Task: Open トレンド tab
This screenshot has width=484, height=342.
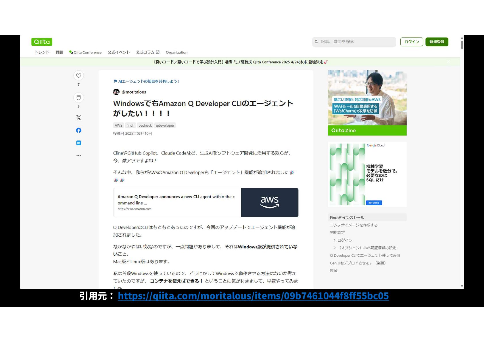Action: click(x=42, y=52)
